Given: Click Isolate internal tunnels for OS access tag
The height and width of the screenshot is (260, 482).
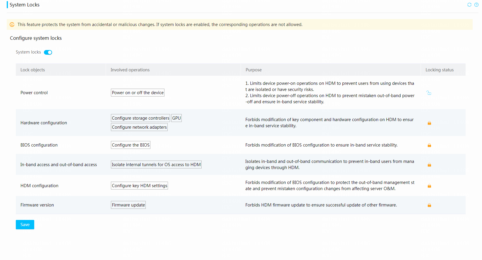Looking at the screenshot, I should coord(156,165).
